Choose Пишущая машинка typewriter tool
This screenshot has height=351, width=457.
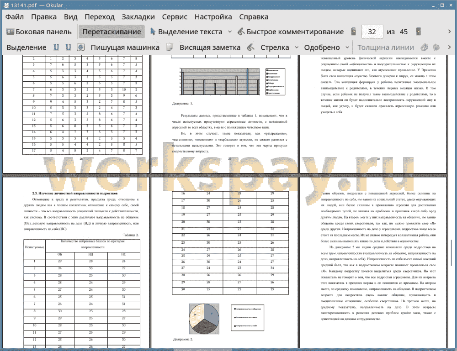click(125, 47)
